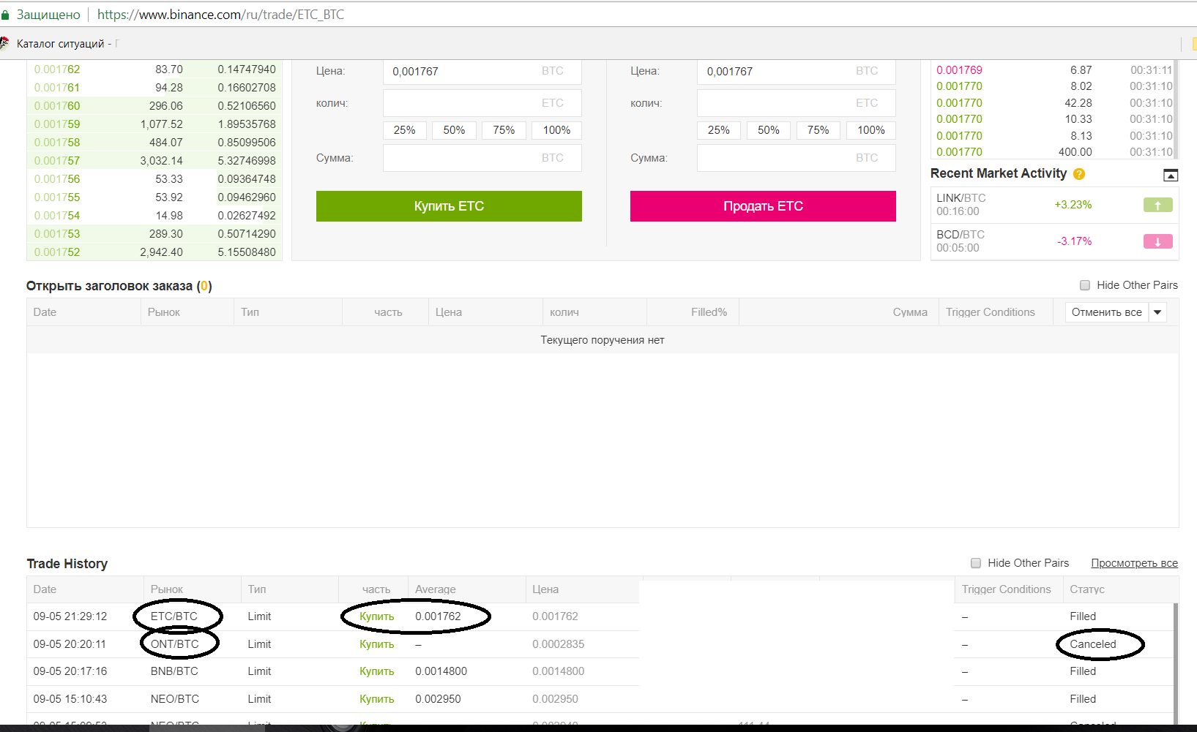Select order book price 0.001753
This screenshot has width=1197, height=732.
tap(57, 234)
